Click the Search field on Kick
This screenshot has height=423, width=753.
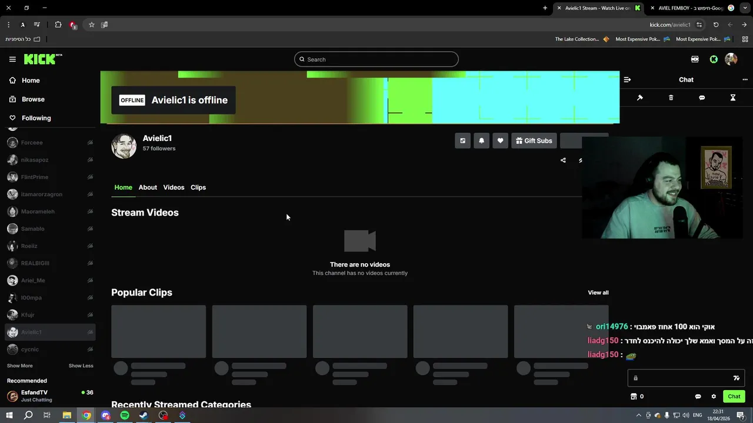pyautogui.click(x=376, y=59)
